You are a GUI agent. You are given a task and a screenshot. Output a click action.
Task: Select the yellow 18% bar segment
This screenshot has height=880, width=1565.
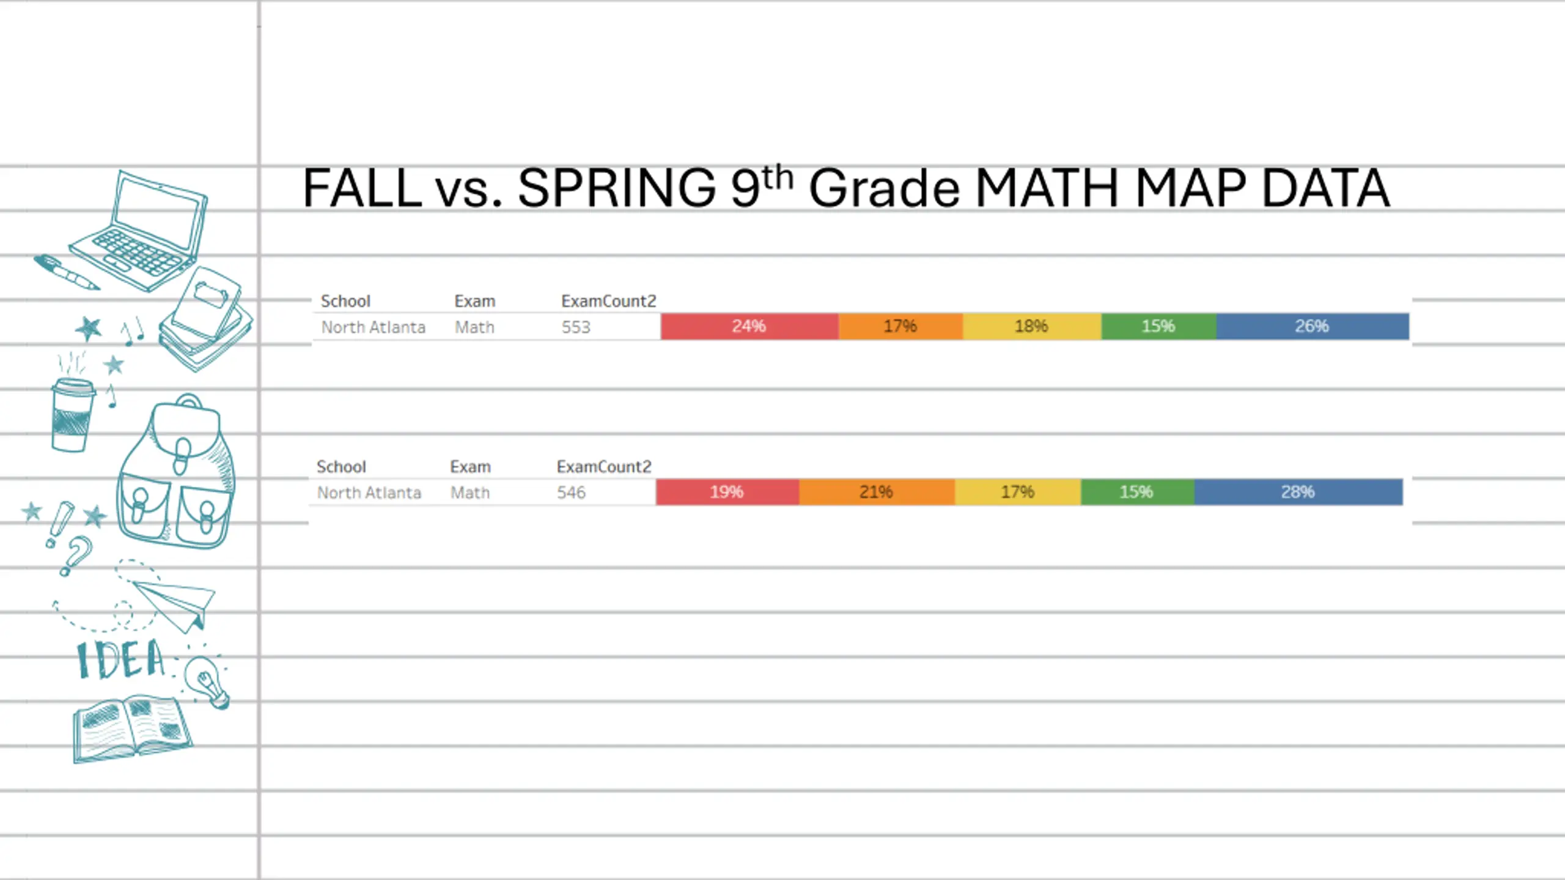click(x=1032, y=326)
